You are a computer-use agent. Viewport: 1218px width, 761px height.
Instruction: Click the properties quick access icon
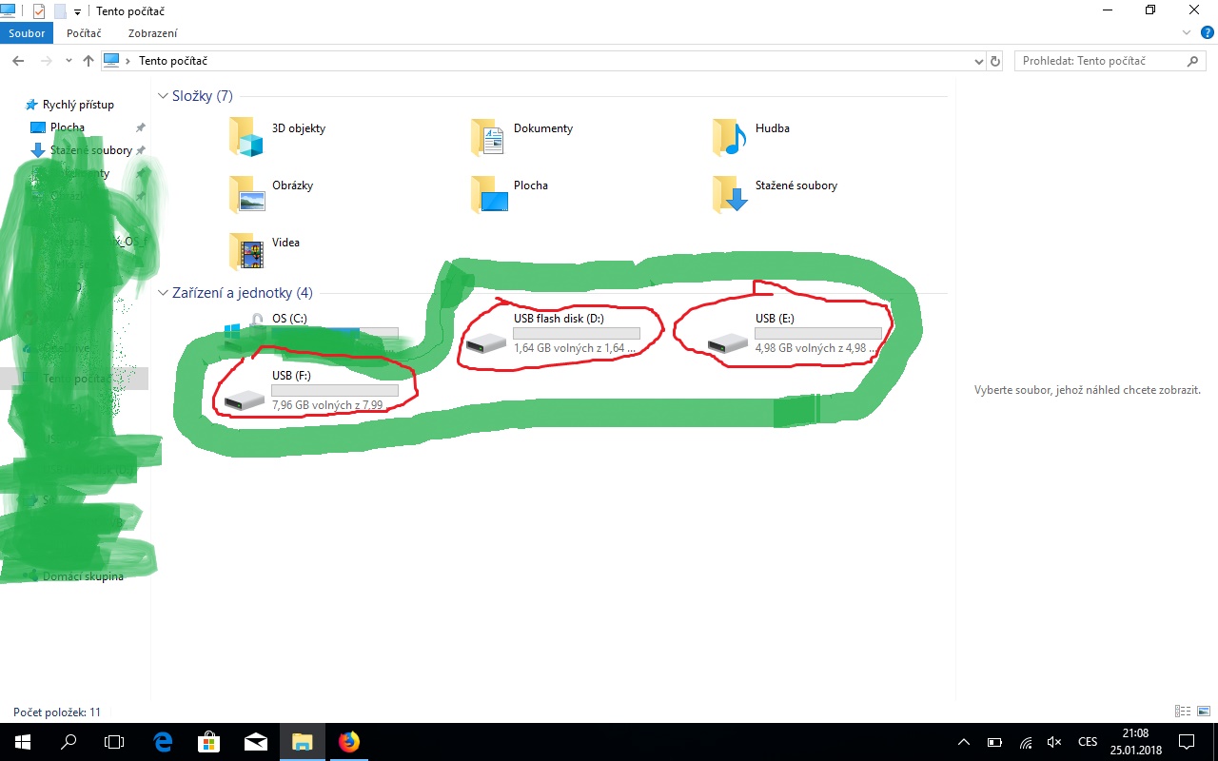coord(39,11)
